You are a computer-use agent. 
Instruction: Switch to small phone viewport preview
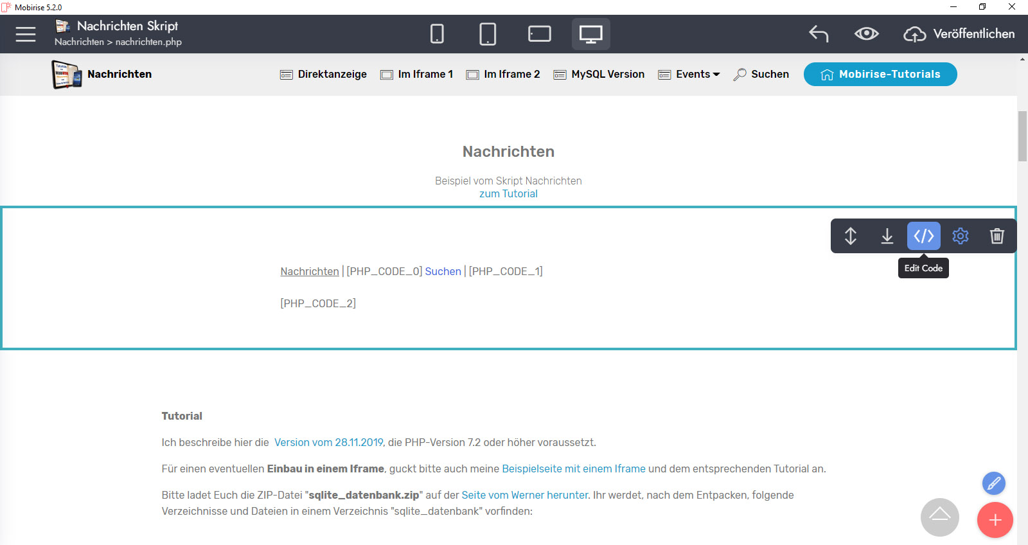click(437, 34)
